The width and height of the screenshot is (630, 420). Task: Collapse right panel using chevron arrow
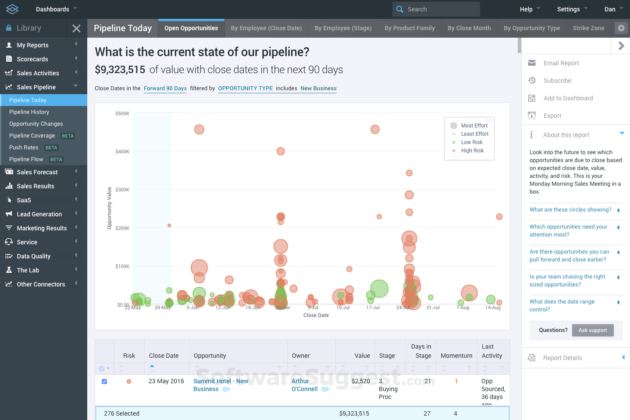621,46
